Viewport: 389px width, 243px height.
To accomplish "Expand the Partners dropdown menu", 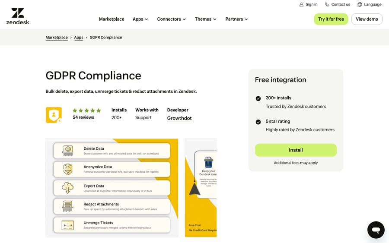I will click(237, 19).
